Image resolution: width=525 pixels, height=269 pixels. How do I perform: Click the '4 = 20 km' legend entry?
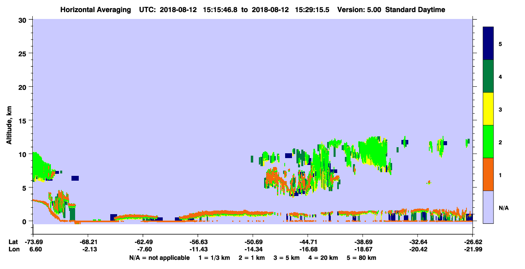coord(323,258)
